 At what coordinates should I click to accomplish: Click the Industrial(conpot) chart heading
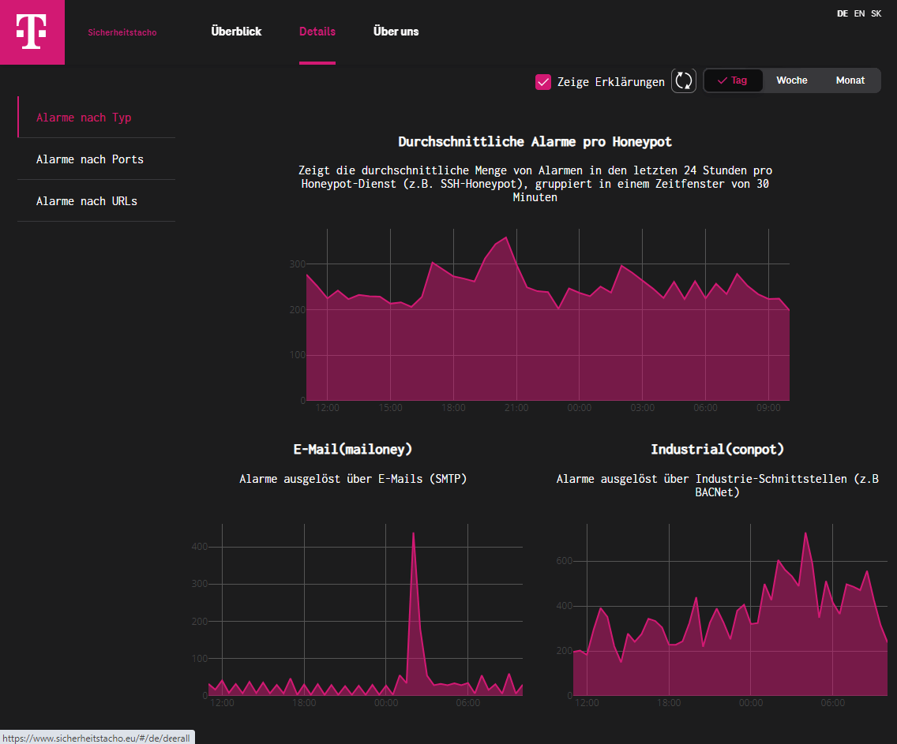[x=717, y=449]
